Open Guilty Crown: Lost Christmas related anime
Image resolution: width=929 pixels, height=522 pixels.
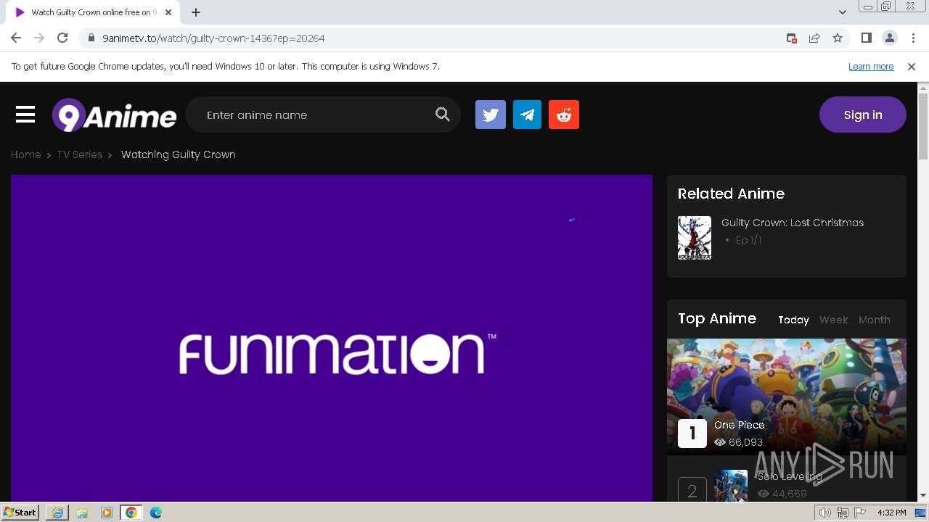click(793, 223)
